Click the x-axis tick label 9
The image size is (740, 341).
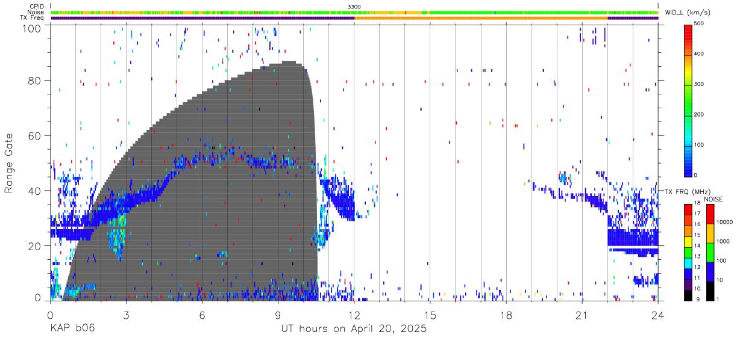[x=278, y=315]
